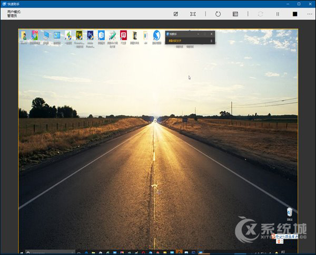Minimize the small remote Quick Assist window

[x=199, y=34]
